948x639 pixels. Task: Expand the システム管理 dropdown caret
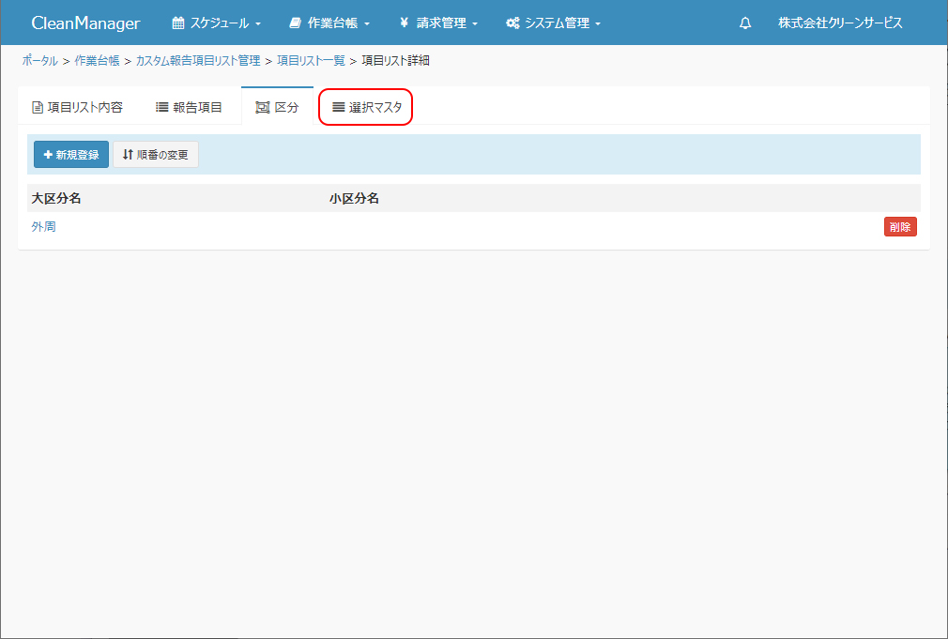(598, 24)
